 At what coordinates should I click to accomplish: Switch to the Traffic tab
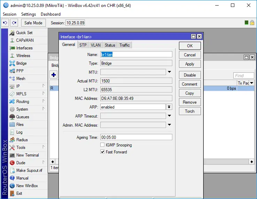click(x=125, y=45)
